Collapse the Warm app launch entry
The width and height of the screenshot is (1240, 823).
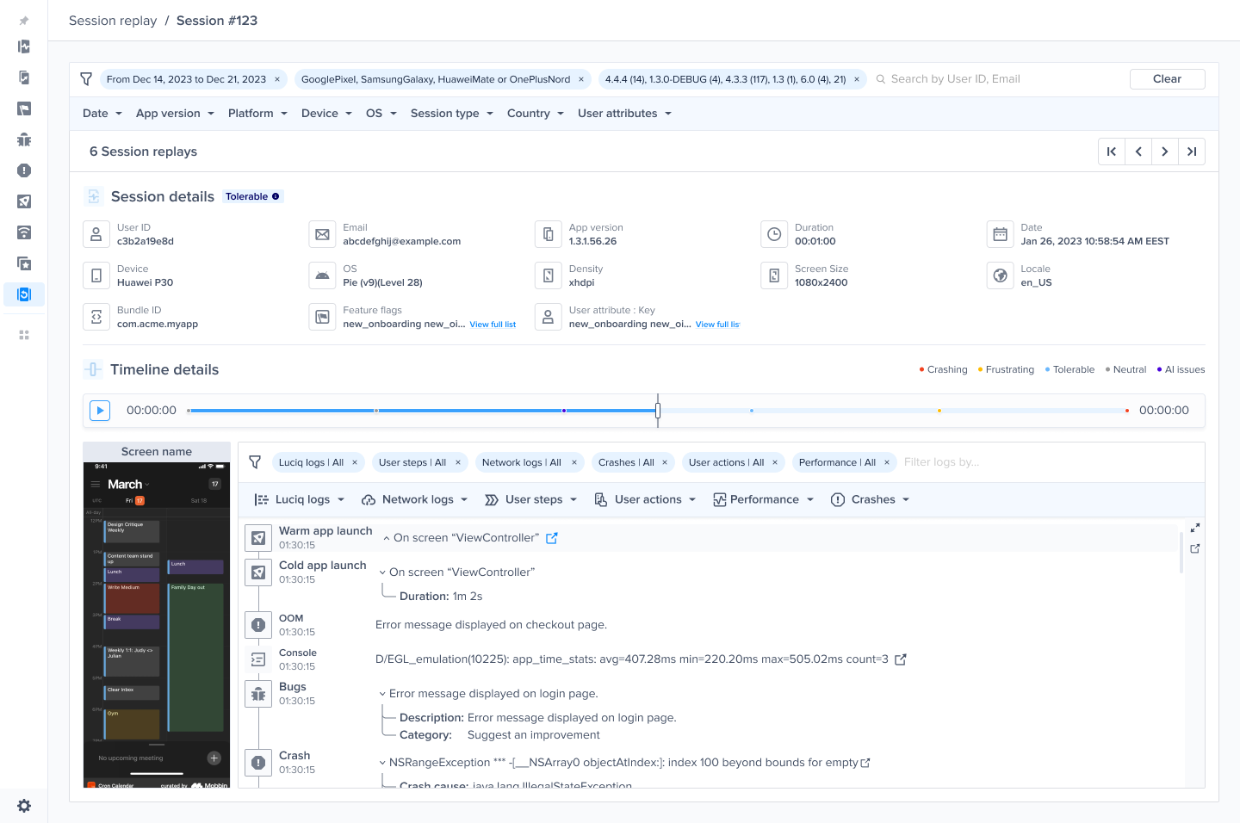tap(387, 538)
